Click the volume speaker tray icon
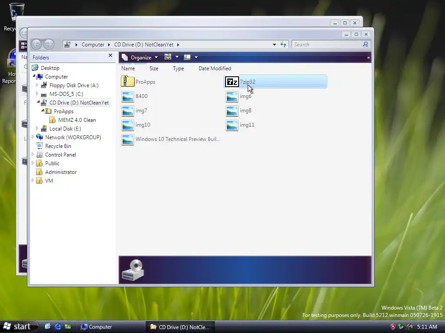Screen dimensions: 445x333 [409, 326]
